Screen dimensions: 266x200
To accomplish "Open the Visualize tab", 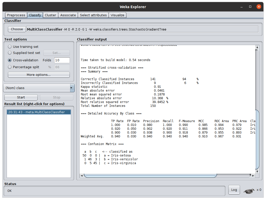I will tap(117, 15).
